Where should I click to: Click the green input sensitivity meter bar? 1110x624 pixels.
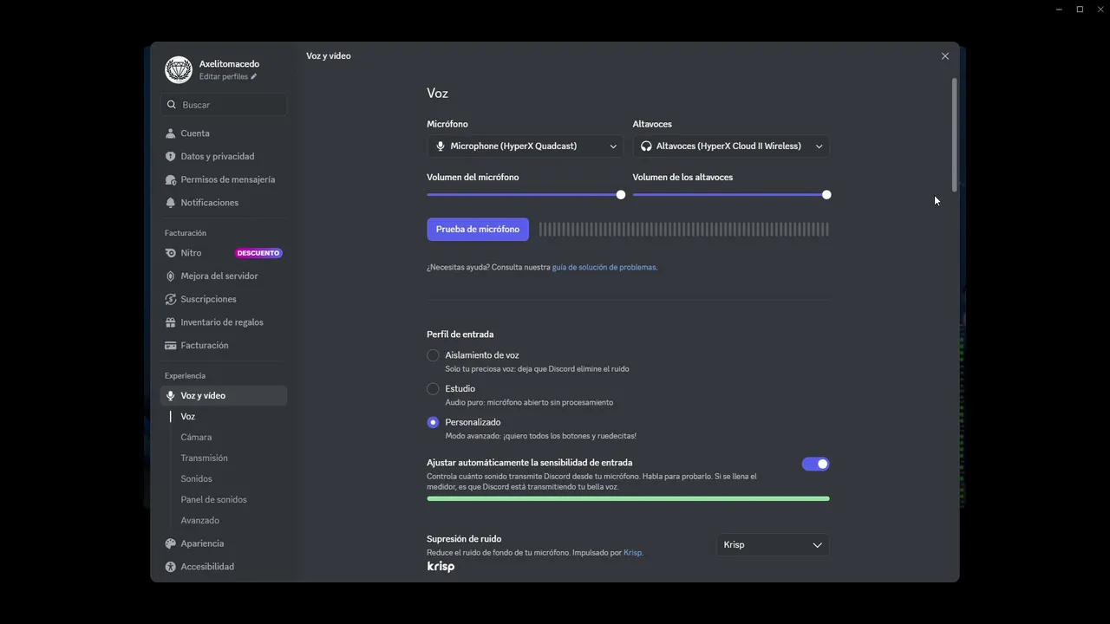[628, 499]
